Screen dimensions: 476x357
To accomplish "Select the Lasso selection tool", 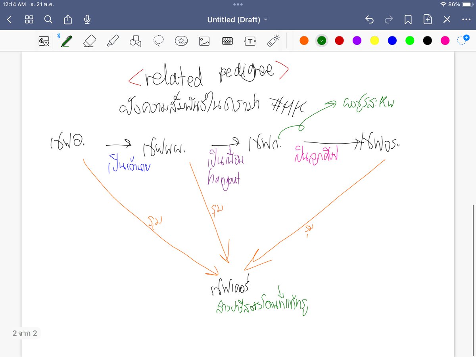I will click(159, 40).
